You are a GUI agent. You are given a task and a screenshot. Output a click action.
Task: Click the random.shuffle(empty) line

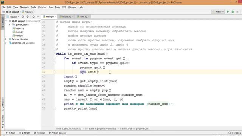85,86
